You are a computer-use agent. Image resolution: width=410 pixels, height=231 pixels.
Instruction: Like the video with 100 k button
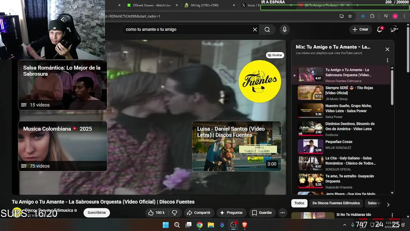point(157,213)
